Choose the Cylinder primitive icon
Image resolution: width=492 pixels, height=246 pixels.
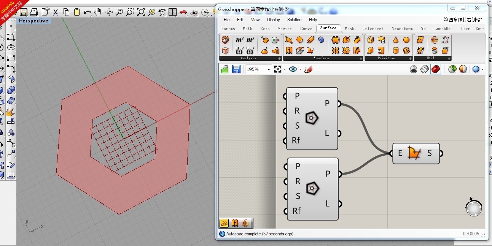point(396,50)
